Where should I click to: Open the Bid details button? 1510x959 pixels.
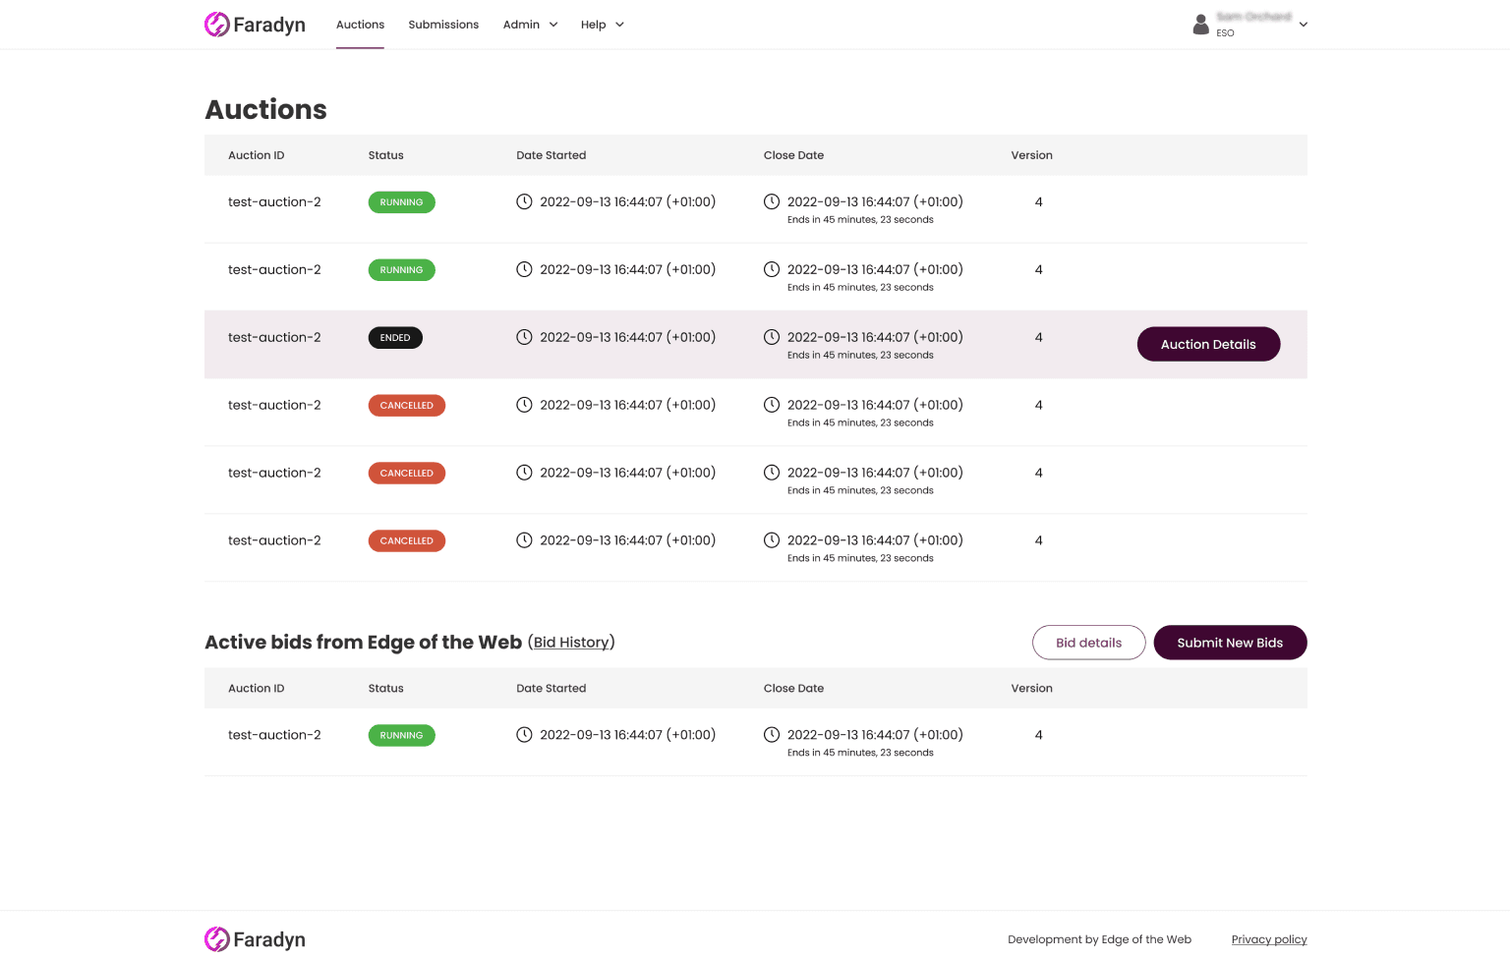click(x=1088, y=643)
